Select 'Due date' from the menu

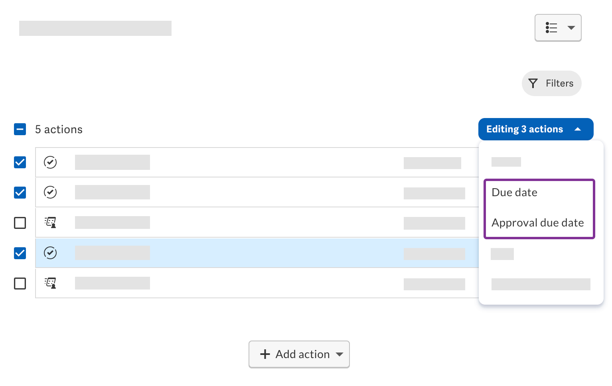coord(514,192)
